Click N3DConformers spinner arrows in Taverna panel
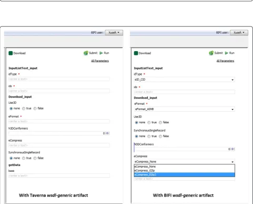Screen dimensions: 253x204 (x=107, y=133)
